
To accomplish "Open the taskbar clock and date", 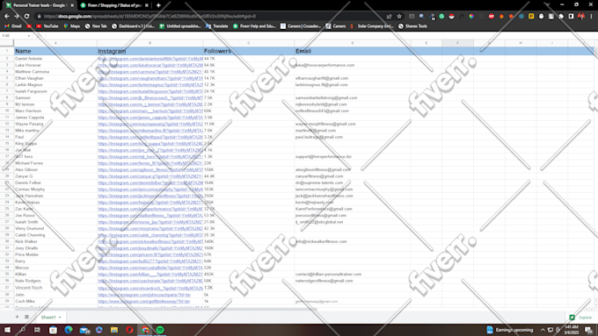I will (x=572, y=330).
